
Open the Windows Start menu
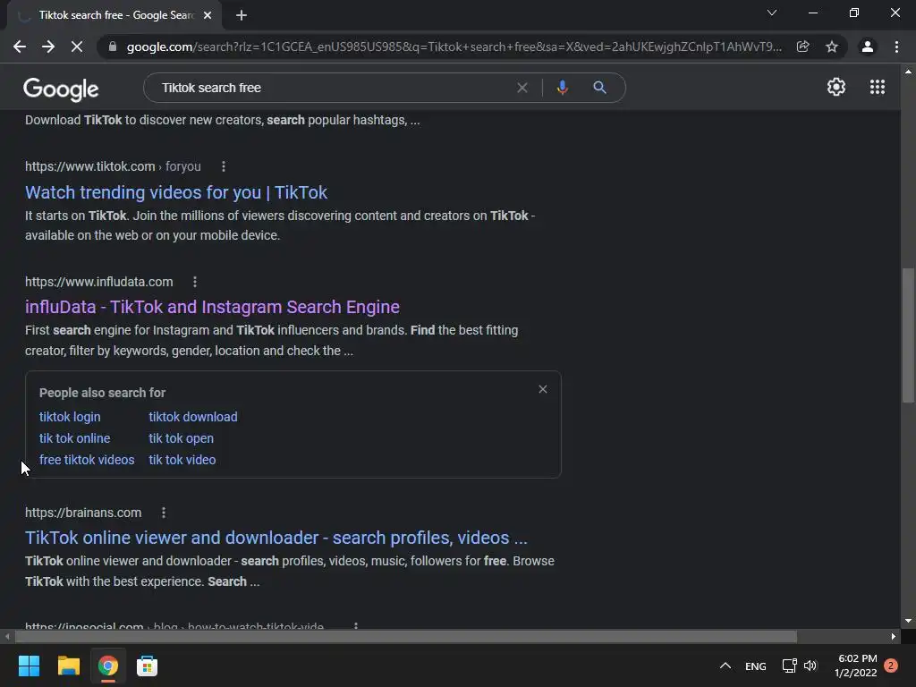pyautogui.click(x=29, y=666)
